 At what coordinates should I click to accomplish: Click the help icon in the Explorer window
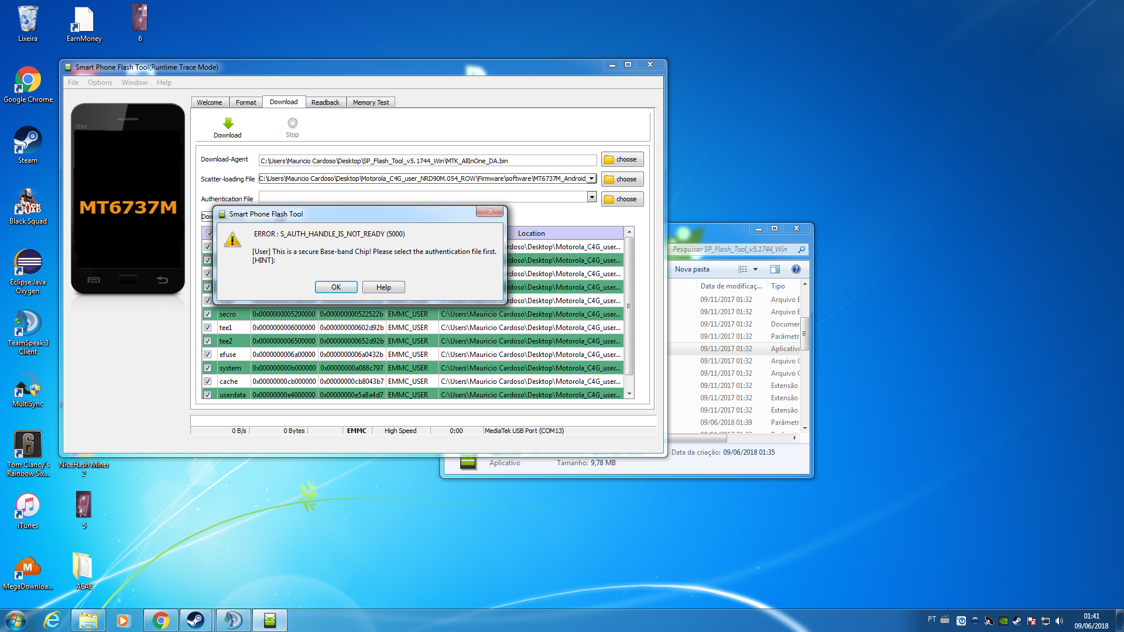796,269
